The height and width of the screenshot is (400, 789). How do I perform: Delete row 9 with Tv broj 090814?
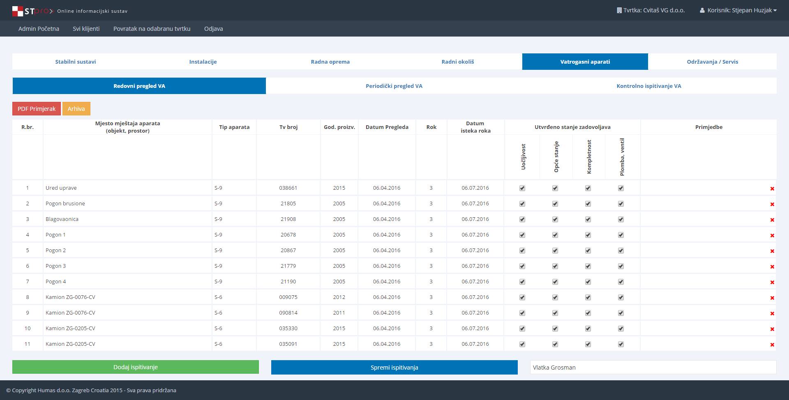click(772, 313)
